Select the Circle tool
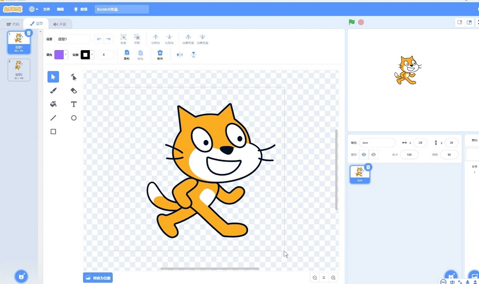The width and height of the screenshot is (479, 284). click(73, 118)
